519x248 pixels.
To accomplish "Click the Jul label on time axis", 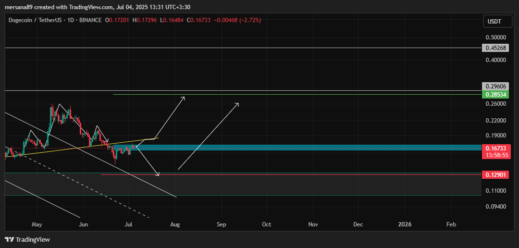I will click(128, 224).
